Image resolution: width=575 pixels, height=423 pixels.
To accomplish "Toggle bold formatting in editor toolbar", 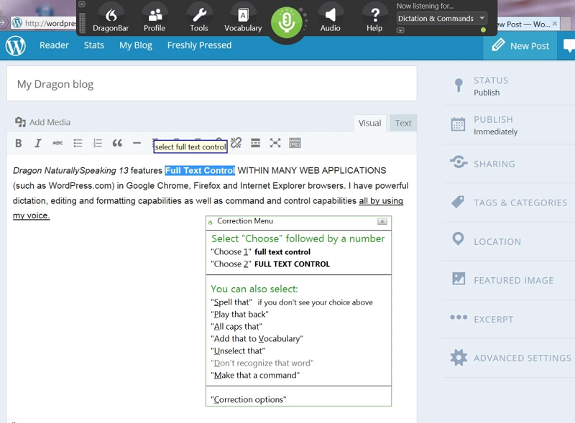I will (x=19, y=144).
